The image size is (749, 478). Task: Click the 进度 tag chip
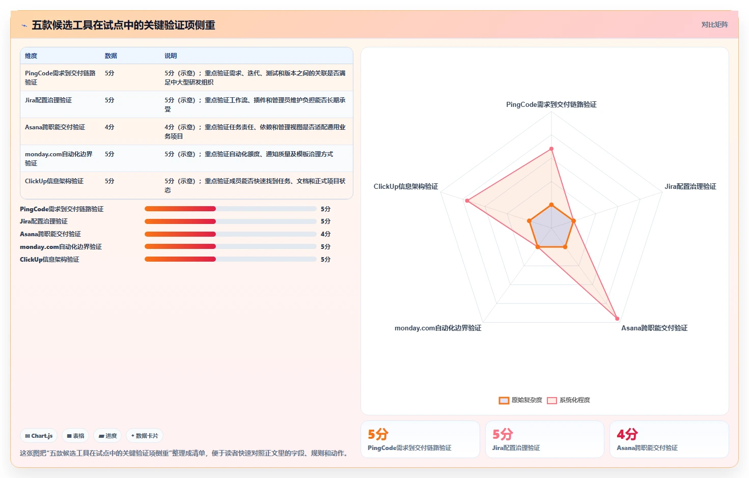click(107, 436)
